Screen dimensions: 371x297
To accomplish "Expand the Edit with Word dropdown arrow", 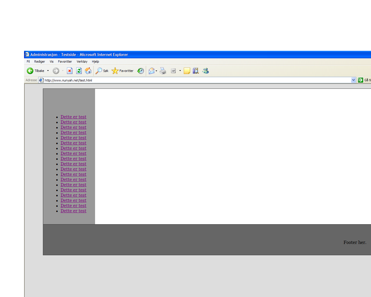I will click(180, 71).
